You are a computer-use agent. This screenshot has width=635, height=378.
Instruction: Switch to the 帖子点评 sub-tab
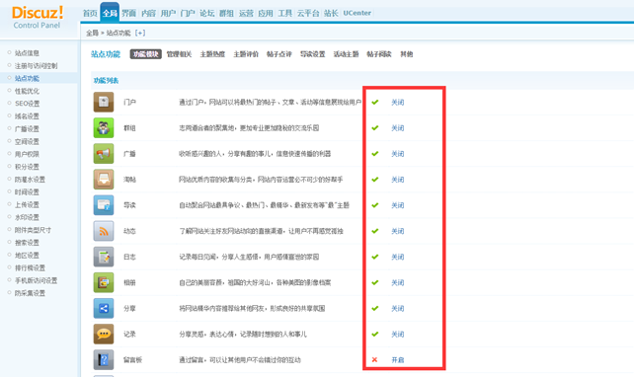279,54
